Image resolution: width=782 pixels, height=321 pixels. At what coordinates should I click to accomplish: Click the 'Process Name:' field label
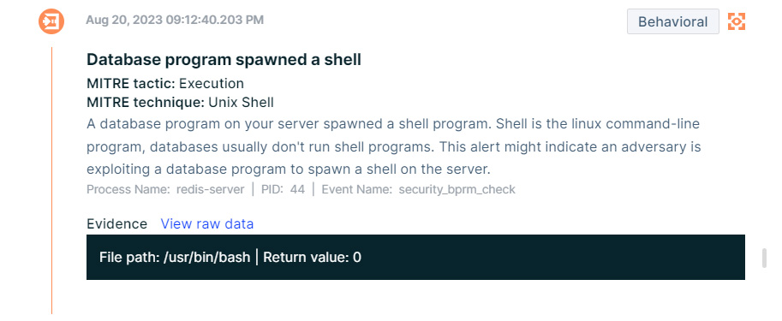tap(129, 189)
